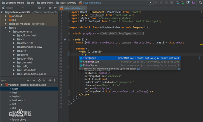Collapse the src folder
The image size is (203, 122).
[6, 28]
